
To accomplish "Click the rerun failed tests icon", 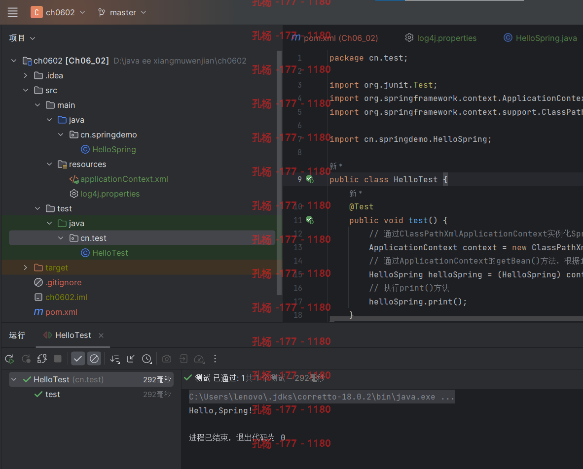I will [26, 359].
